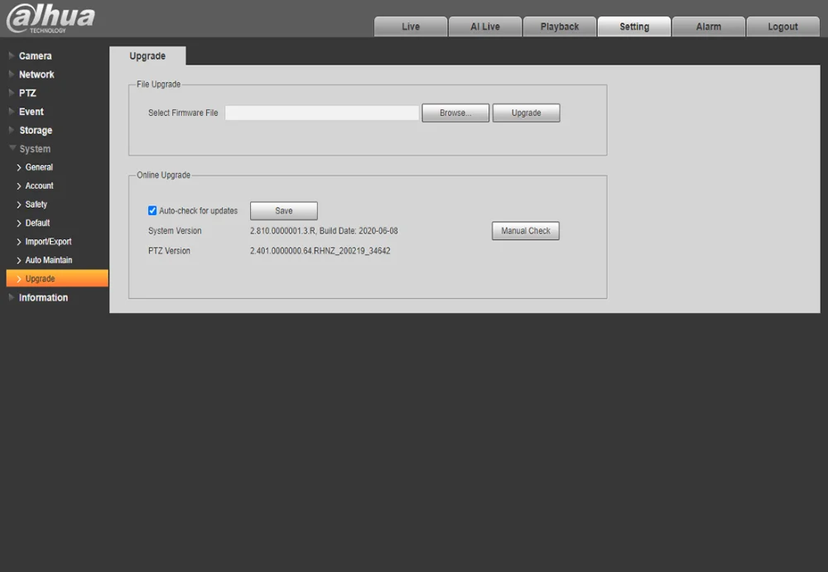
Task: Click the Upgrade button in File Upgrade
Action: point(526,113)
